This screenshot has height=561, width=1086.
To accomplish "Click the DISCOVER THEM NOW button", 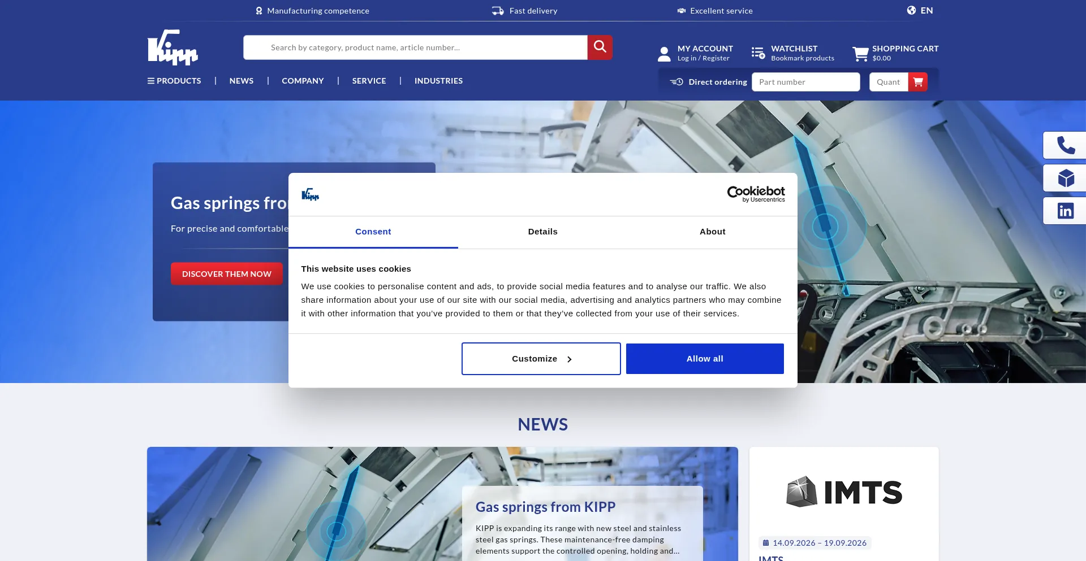I will click(227, 274).
